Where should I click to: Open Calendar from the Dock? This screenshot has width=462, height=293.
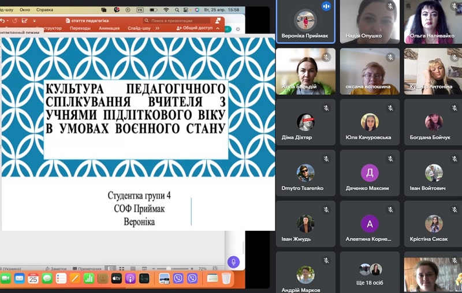coord(33,278)
